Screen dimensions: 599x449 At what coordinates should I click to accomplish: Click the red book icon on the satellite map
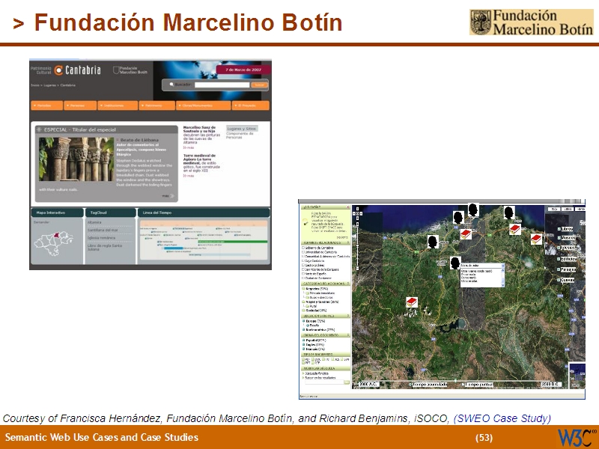[x=410, y=302]
